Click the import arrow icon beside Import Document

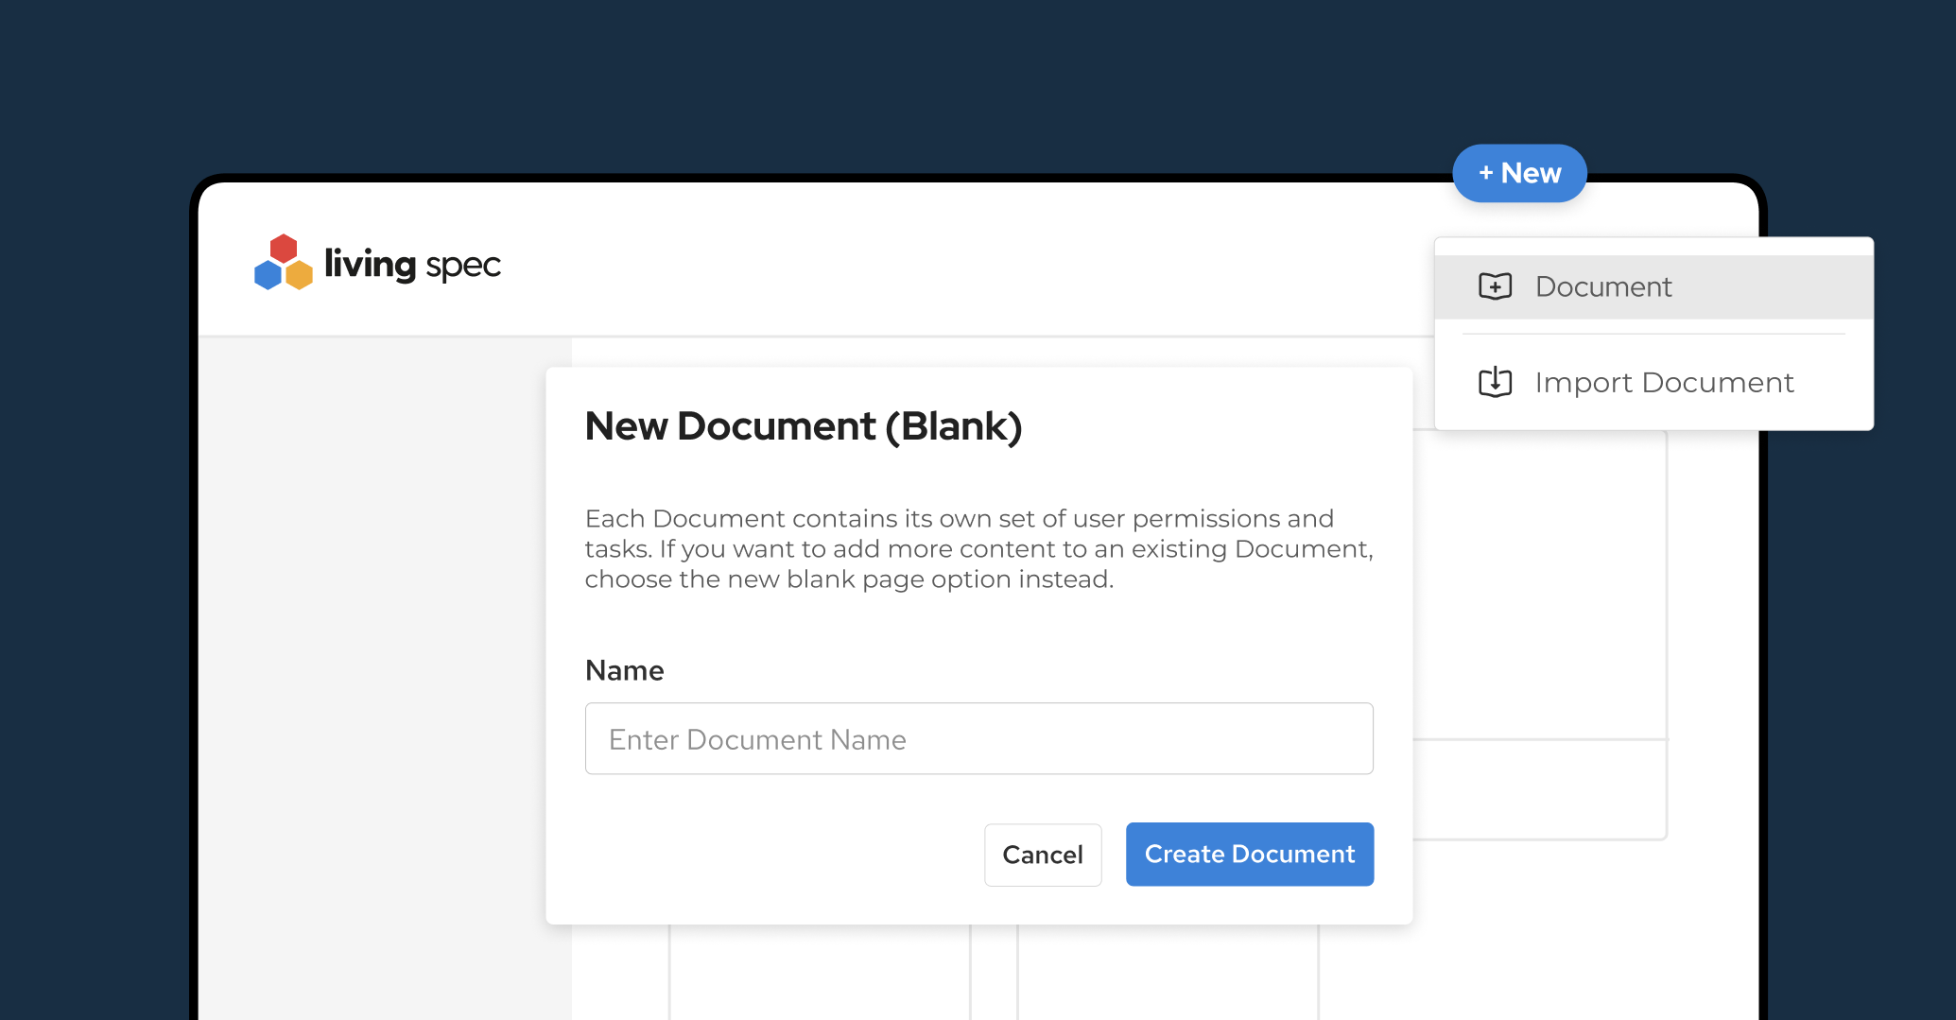click(x=1495, y=382)
